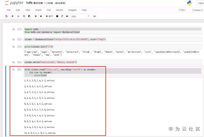Select cell 2 with KerberosClient code

[x=113, y=39]
